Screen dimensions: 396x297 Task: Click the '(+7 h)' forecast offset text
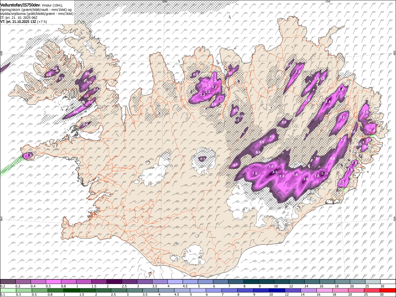click(x=42, y=22)
